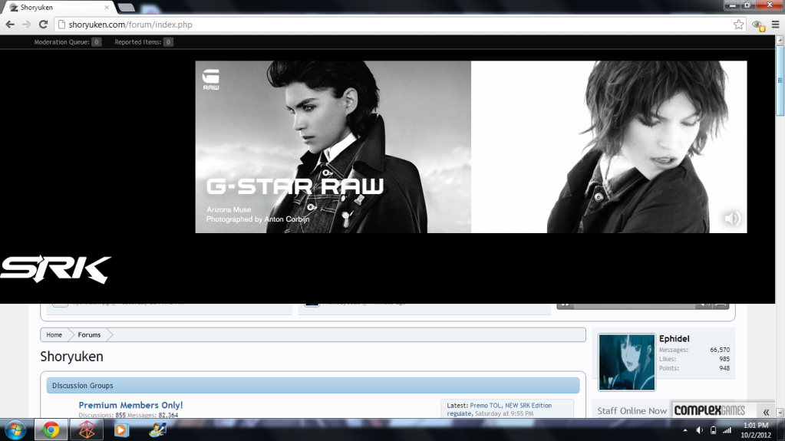785x441 pixels.
Task: Open the Chrome menu hamburger
Action: pyautogui.click(x=776, y=25)
